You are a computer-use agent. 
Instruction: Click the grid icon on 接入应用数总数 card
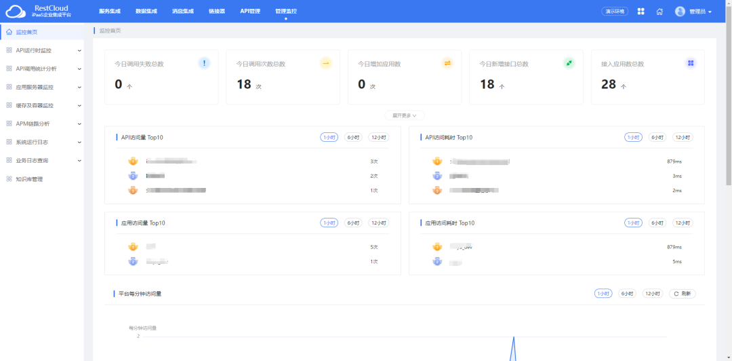point(691,63)
